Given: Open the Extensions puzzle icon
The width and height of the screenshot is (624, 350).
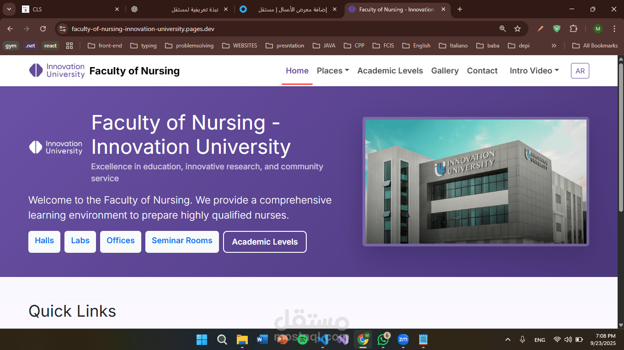Looking at the screenshot, I should click(573, 29).
